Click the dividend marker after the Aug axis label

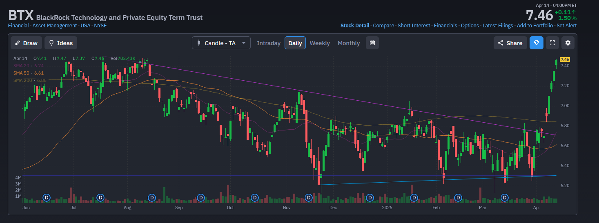coord(152,198)
